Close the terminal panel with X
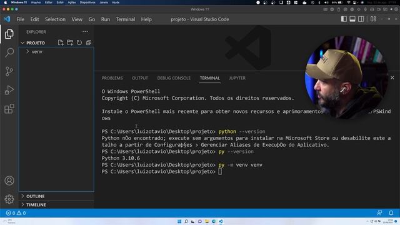 pos(392,77)
